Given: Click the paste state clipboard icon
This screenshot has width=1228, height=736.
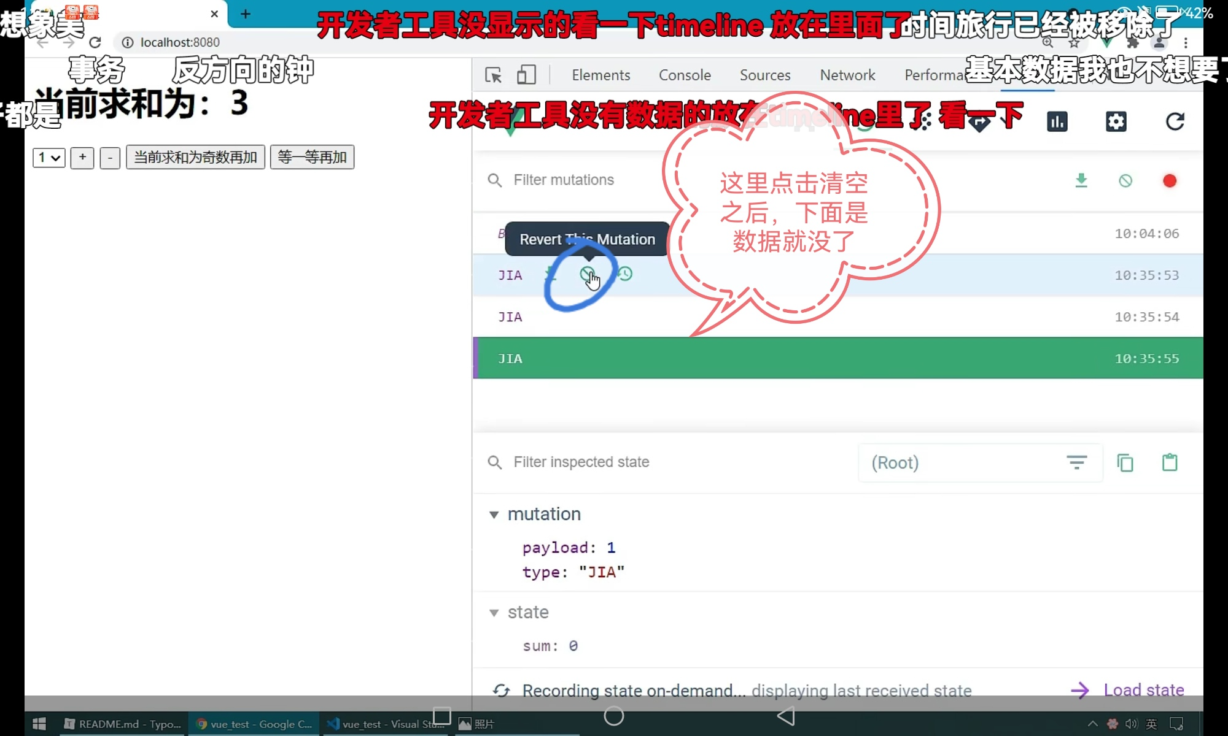Looking at the screenshot, I should pos(1170,462).
